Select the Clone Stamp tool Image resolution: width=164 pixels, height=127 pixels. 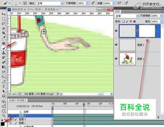point(4,53)
